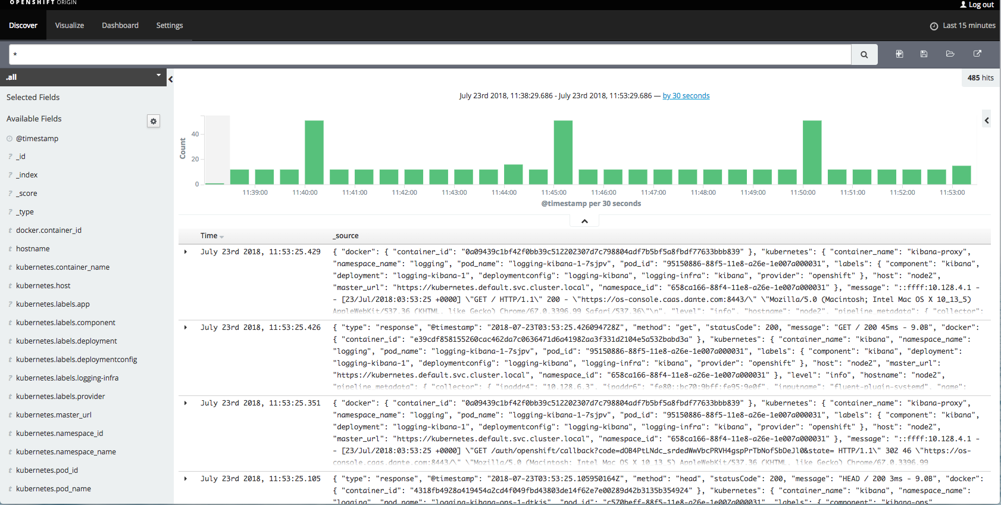Image resolution: width=1001 pixels, height=505 pixels.
Task: Select the kubernetes.labels.logging-infra field
Action: point(67,378)
